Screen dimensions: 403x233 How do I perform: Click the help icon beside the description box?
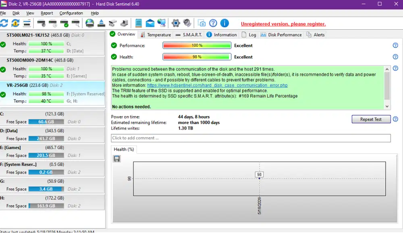tap(395, 68)
